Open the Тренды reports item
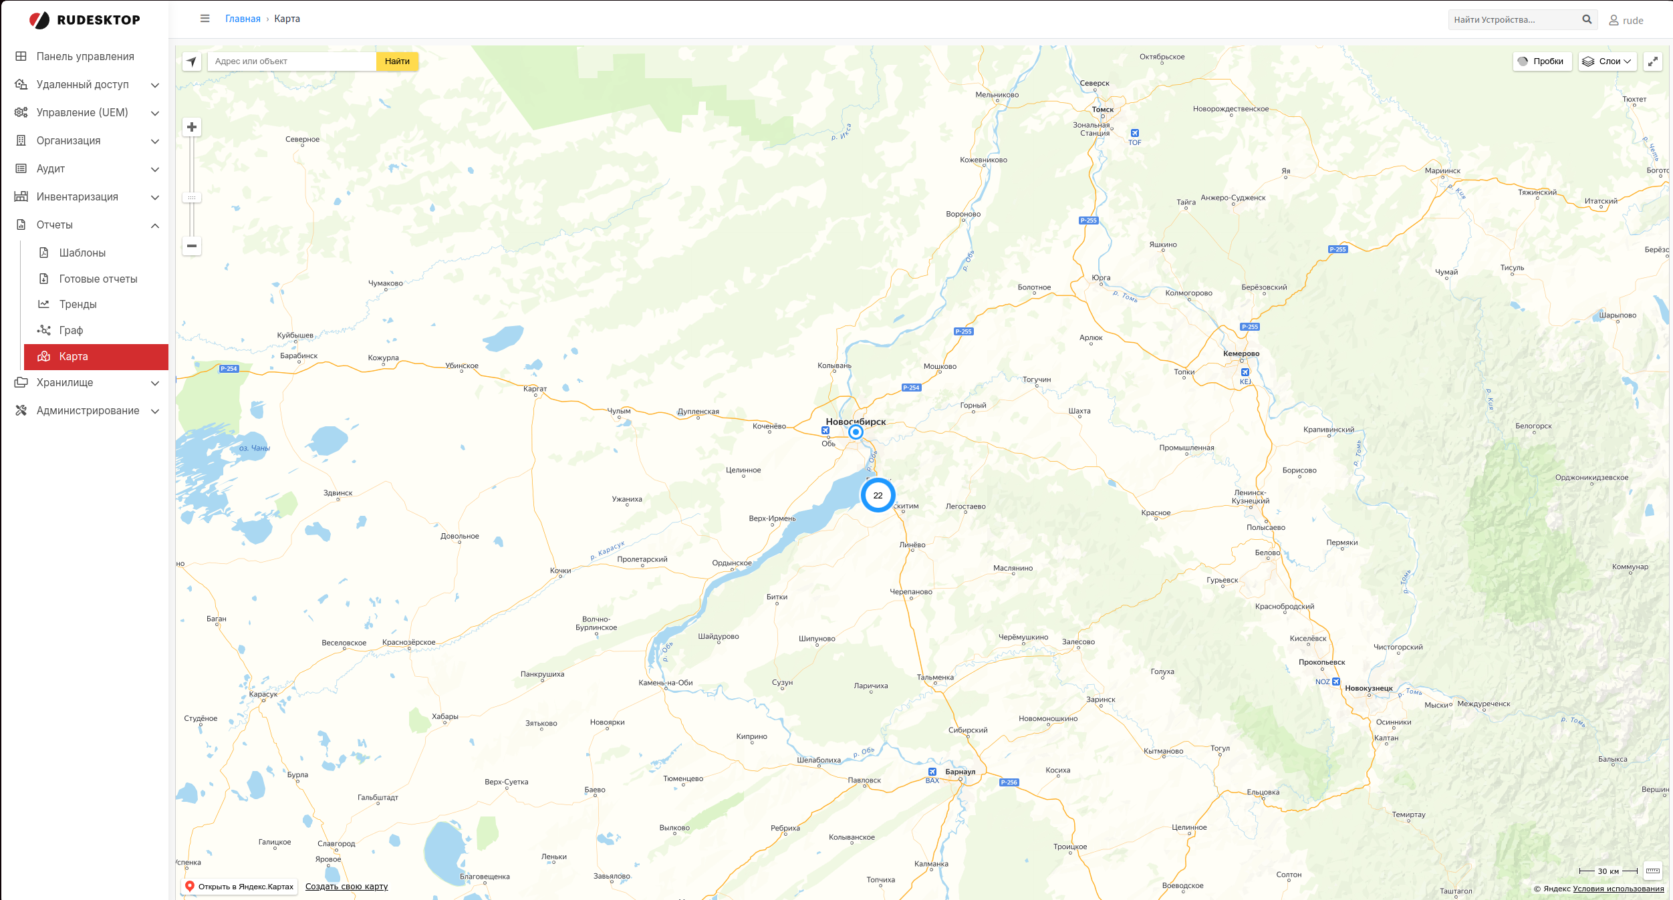1673x900 pixels. (78, 304)
